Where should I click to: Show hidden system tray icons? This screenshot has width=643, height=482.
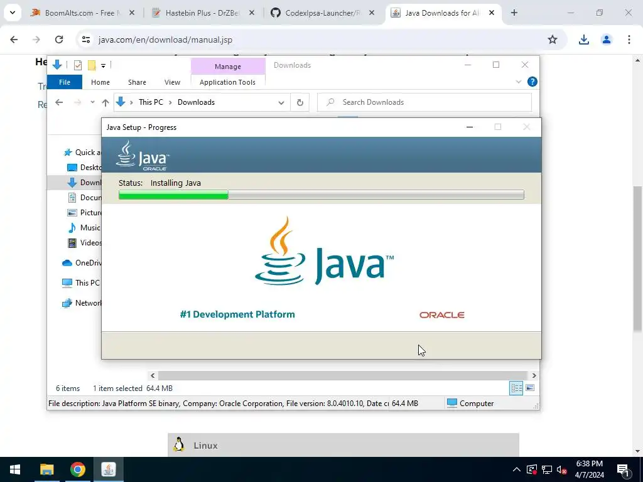click(517, 469)
